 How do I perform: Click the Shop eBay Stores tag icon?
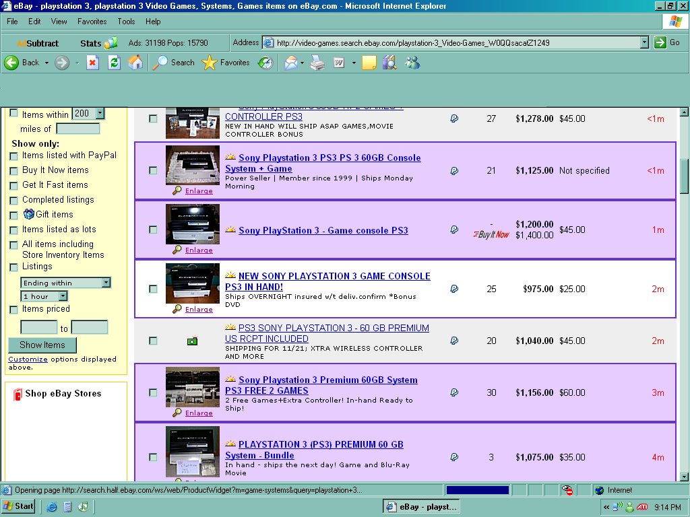pyautogui.click(x=17, y=394)
